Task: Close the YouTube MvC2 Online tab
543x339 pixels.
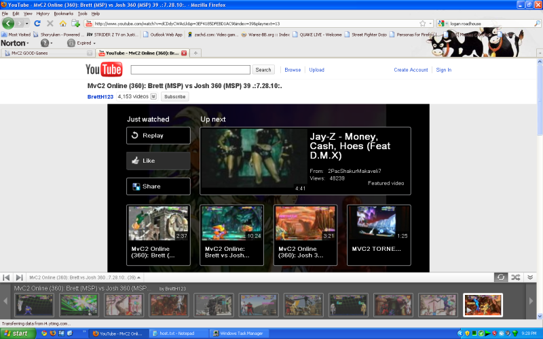Action: pyautogui.click(x=184, y=54)
